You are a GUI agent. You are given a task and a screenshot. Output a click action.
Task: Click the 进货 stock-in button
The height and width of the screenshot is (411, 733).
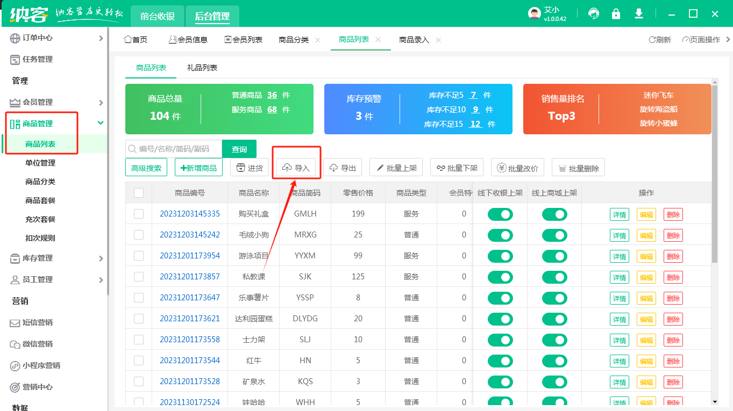click(x=250, y=168)
